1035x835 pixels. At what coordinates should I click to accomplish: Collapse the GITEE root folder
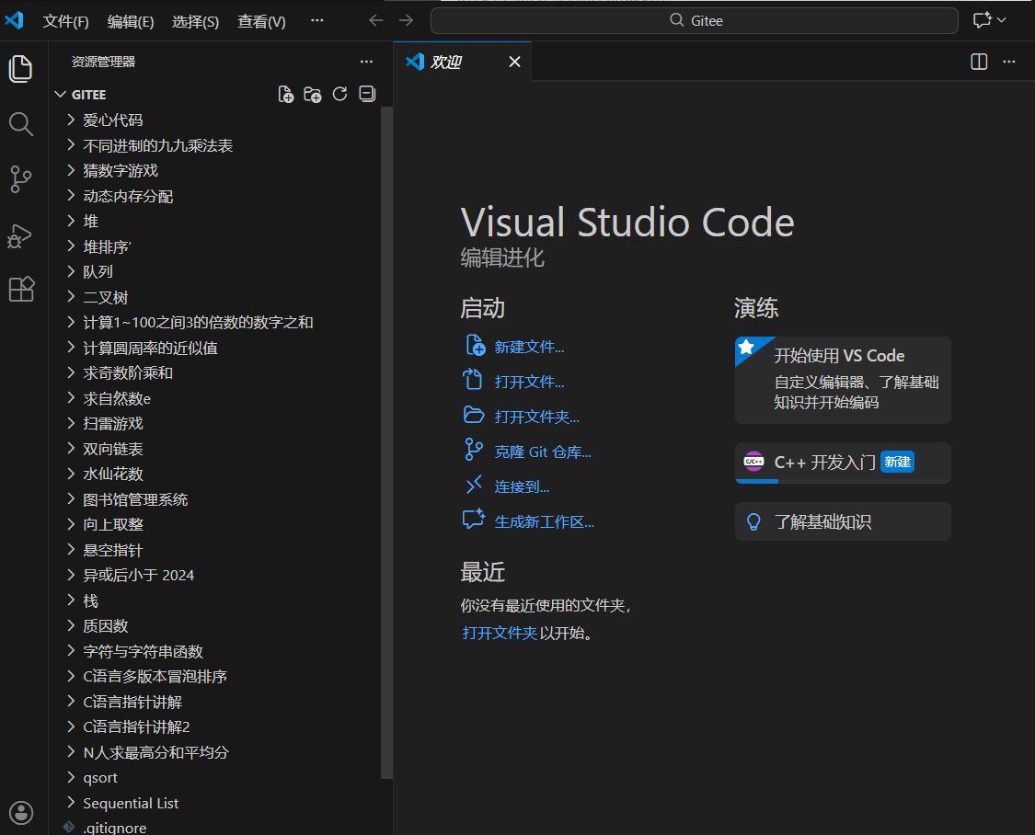[60, 95]
